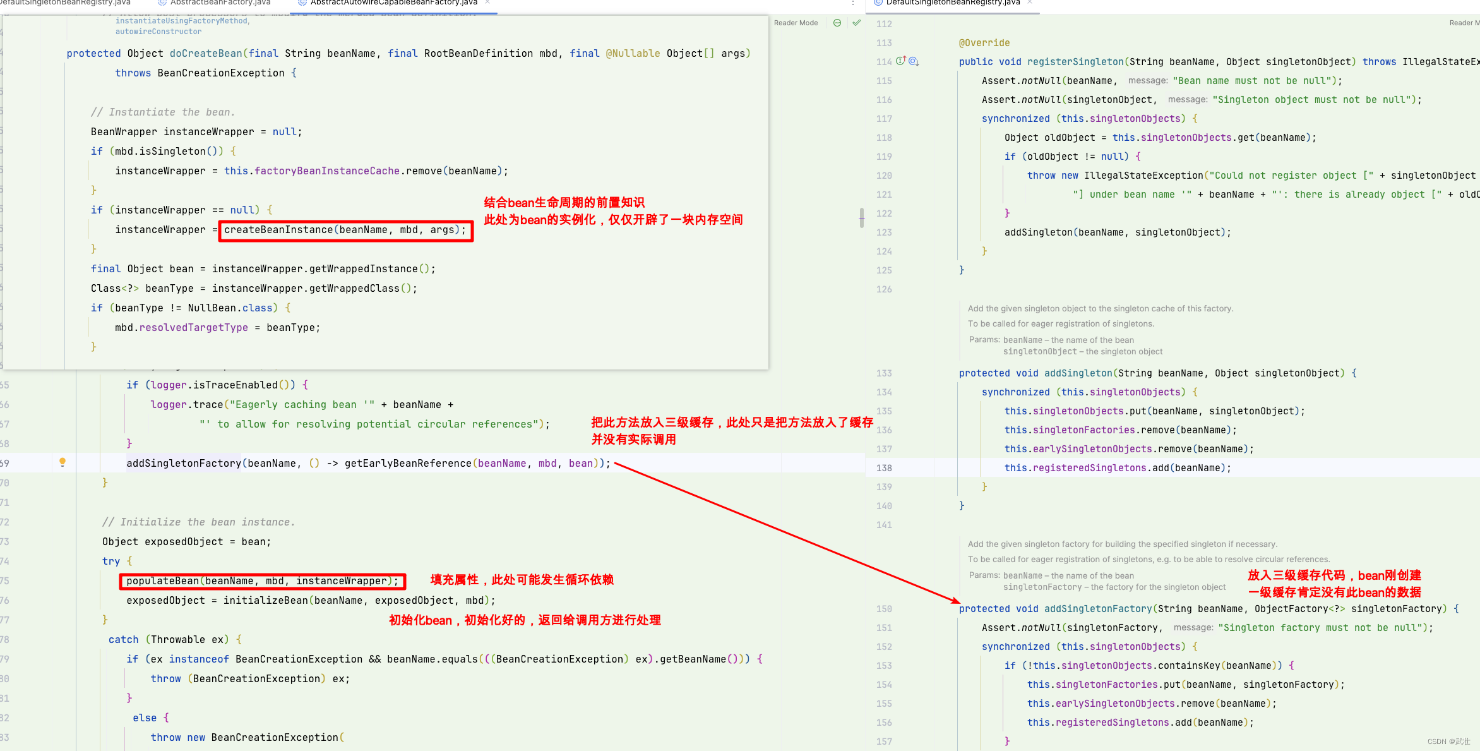Click the "oldObject != null" condition
This screenshot has width=1480, height=751.
1073,157
